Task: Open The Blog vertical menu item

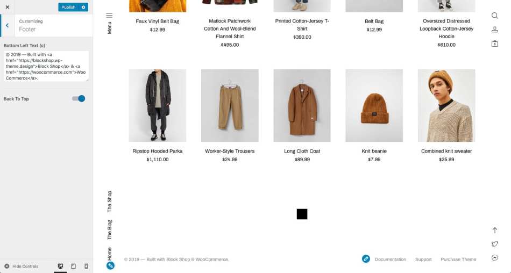Action: point(110,229)
